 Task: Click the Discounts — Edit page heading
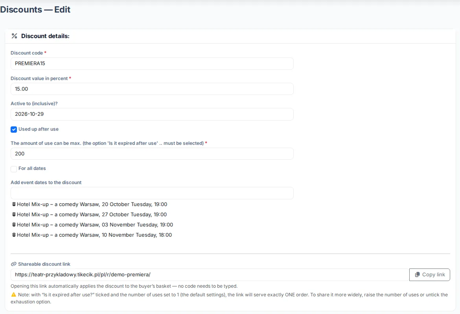pos(35,10)
